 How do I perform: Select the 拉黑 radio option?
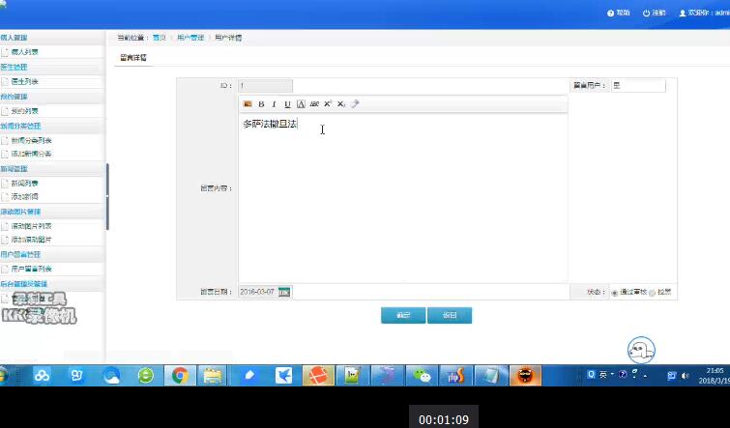(653, 293)
